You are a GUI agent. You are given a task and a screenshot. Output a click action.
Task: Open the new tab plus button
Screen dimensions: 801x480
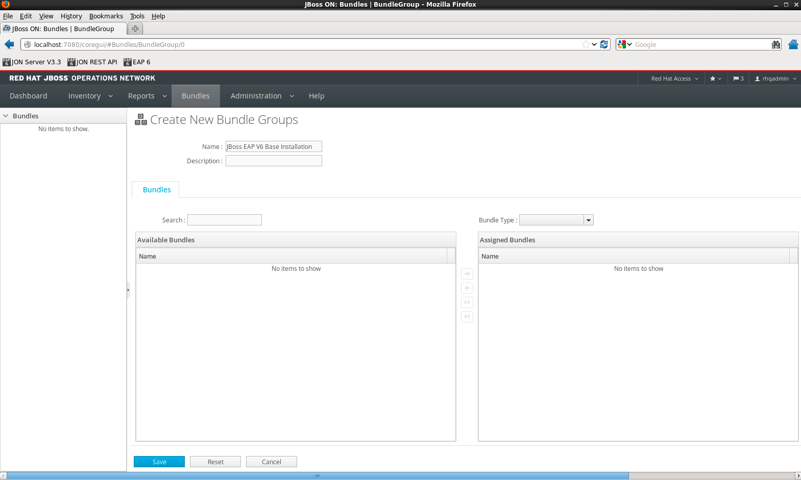pos(135,29)
